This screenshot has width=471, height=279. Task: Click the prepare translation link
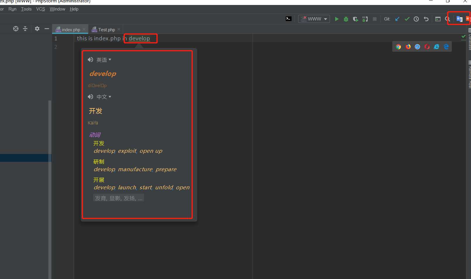[166, 169]
